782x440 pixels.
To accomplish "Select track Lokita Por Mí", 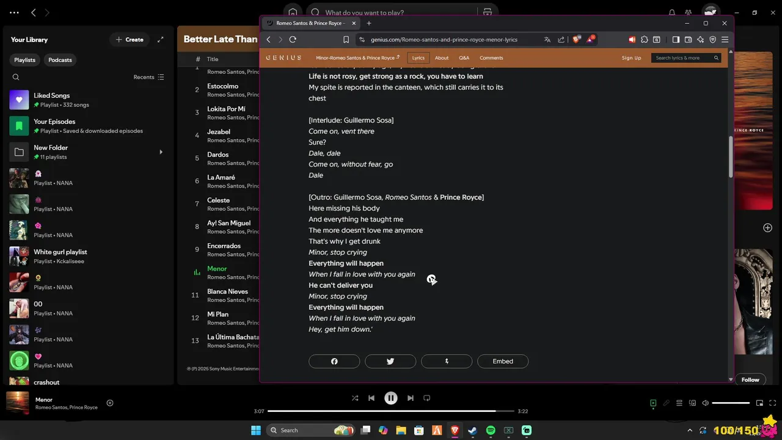I will coord(226,109).
